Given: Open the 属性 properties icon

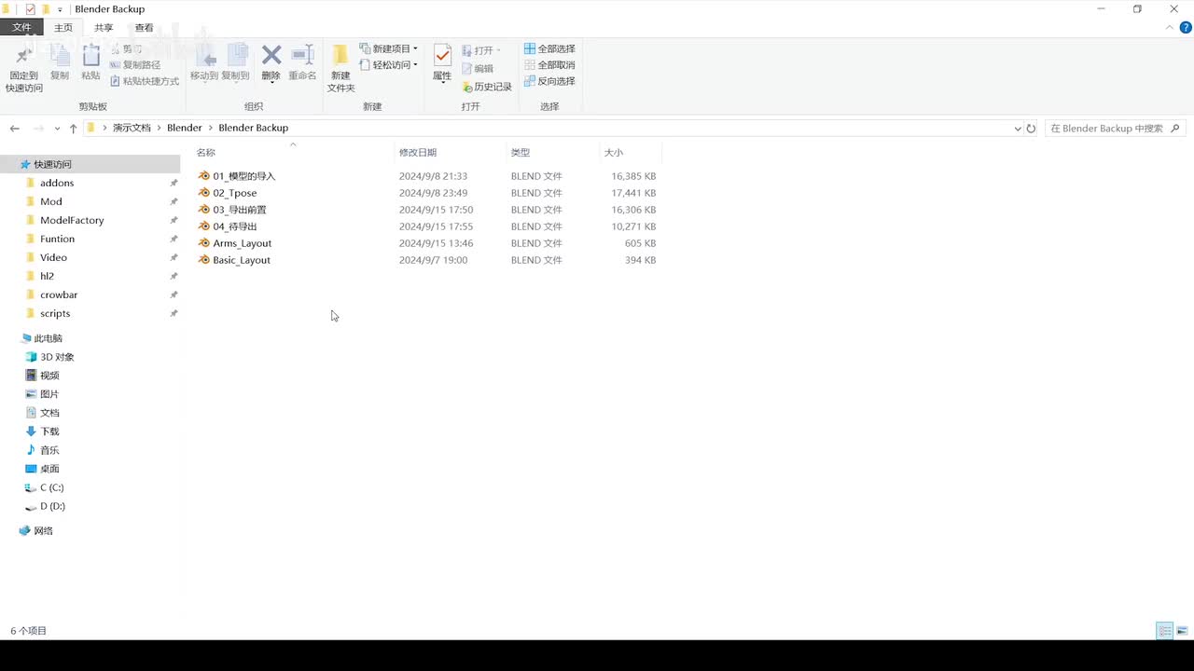Looking at the screenshot, I should click(x=442, y=56).
